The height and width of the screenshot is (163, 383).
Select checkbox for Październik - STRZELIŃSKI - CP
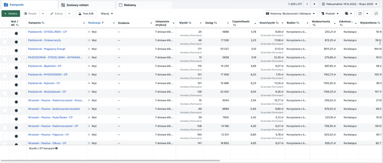click(4, 33)
